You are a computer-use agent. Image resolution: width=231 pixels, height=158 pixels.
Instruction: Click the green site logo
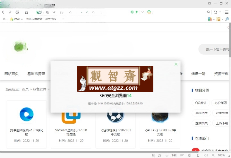[21, 46]
